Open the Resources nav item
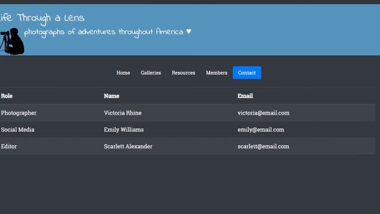The height and width of the screenshot is (214, 380). pyautogui.click(x=183, y=73)
